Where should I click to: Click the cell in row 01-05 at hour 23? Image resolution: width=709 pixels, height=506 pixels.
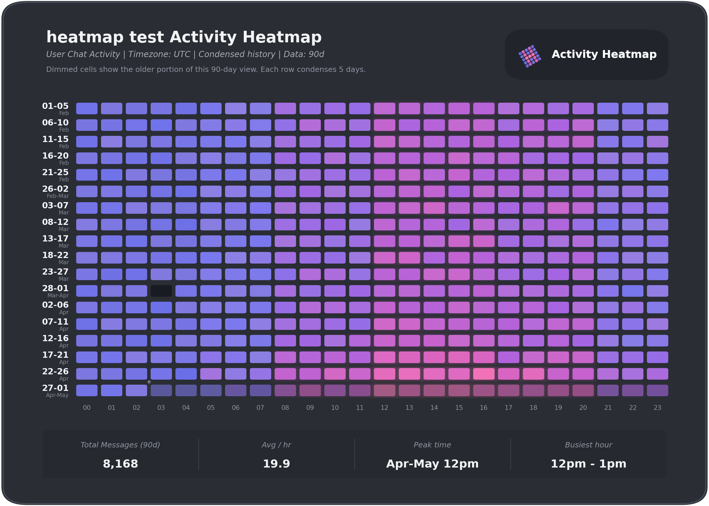(x=657, y=108)
